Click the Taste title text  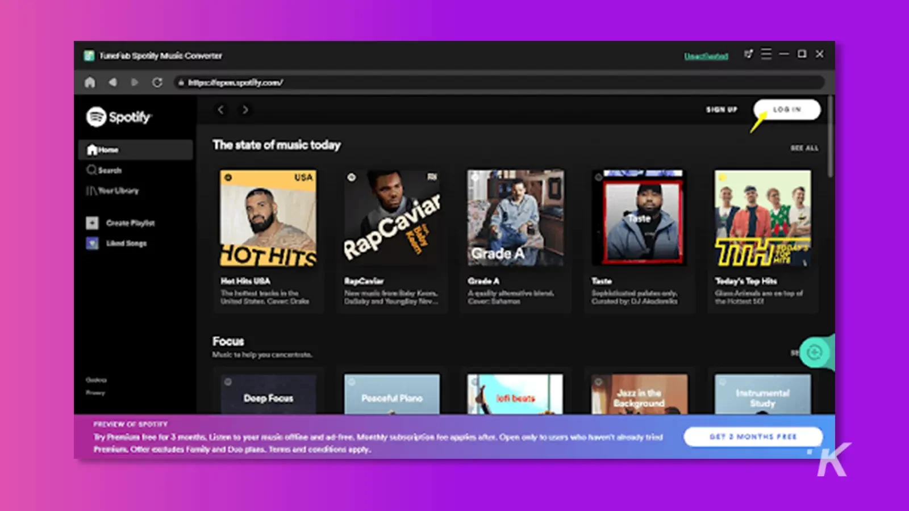point(602,281)
